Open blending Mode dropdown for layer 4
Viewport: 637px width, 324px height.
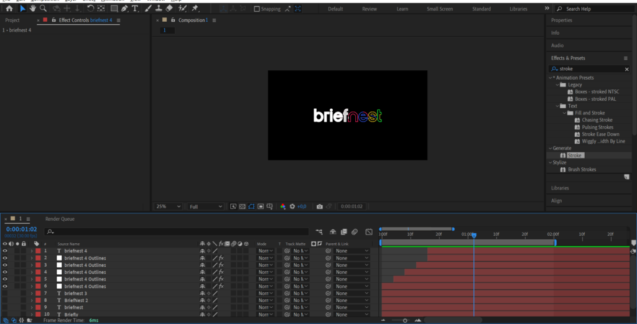coord(266,272)
